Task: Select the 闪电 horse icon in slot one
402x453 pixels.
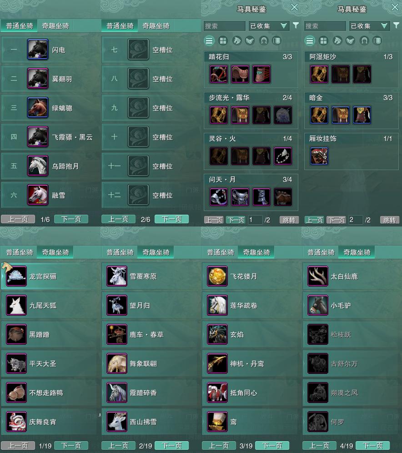Action: 38,50
